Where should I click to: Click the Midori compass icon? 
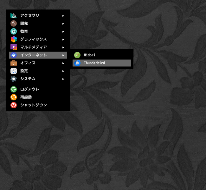tap(77, 55)
